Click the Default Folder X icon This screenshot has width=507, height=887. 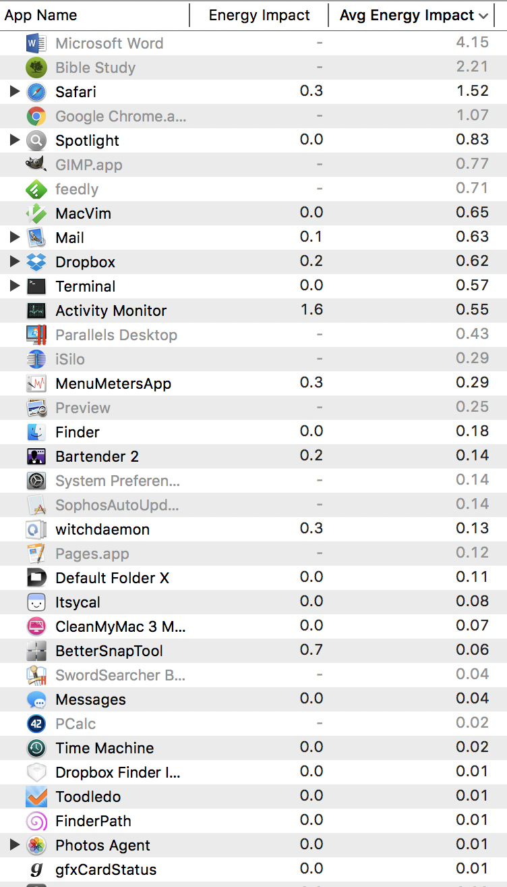pos(36,579)
